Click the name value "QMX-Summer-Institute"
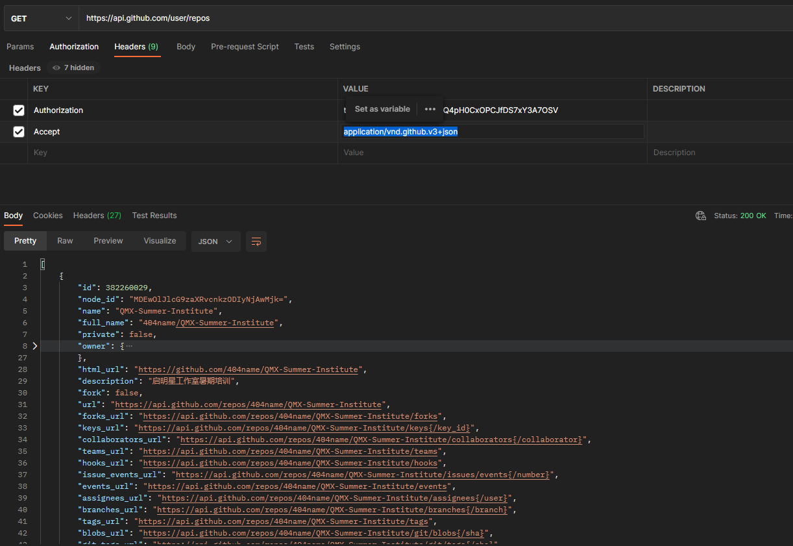The height and width of the screenshot is (546, 793). click(166, 311)
